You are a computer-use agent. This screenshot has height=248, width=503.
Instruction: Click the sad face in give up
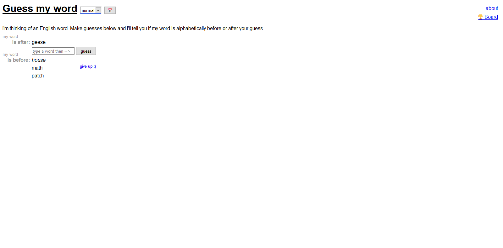tap(95, 66)
